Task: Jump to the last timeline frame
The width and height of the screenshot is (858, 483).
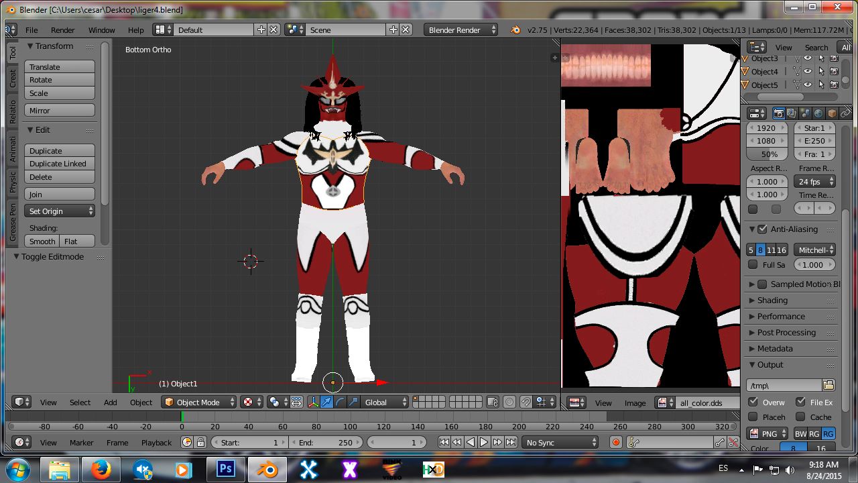Action: pyautogui.click(x=511, y=442)
